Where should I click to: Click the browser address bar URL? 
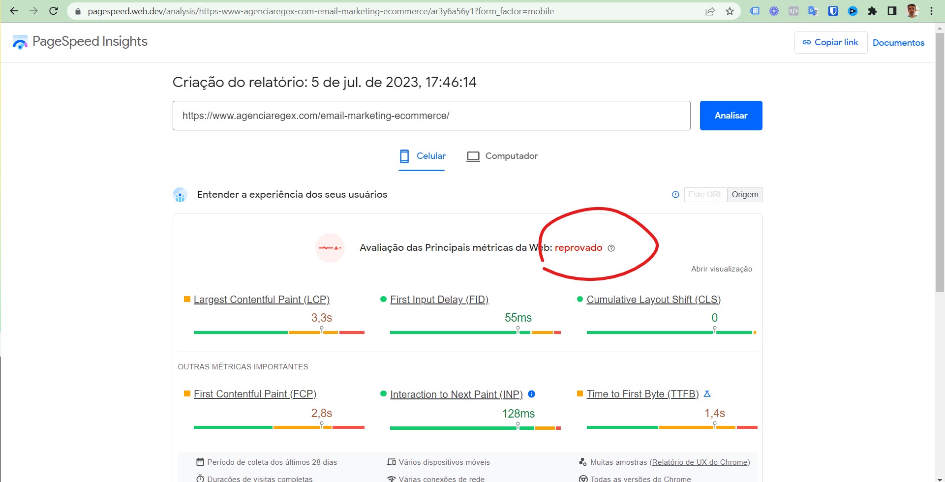321,11
